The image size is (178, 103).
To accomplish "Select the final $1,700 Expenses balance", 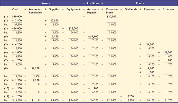I will [169, 100].
